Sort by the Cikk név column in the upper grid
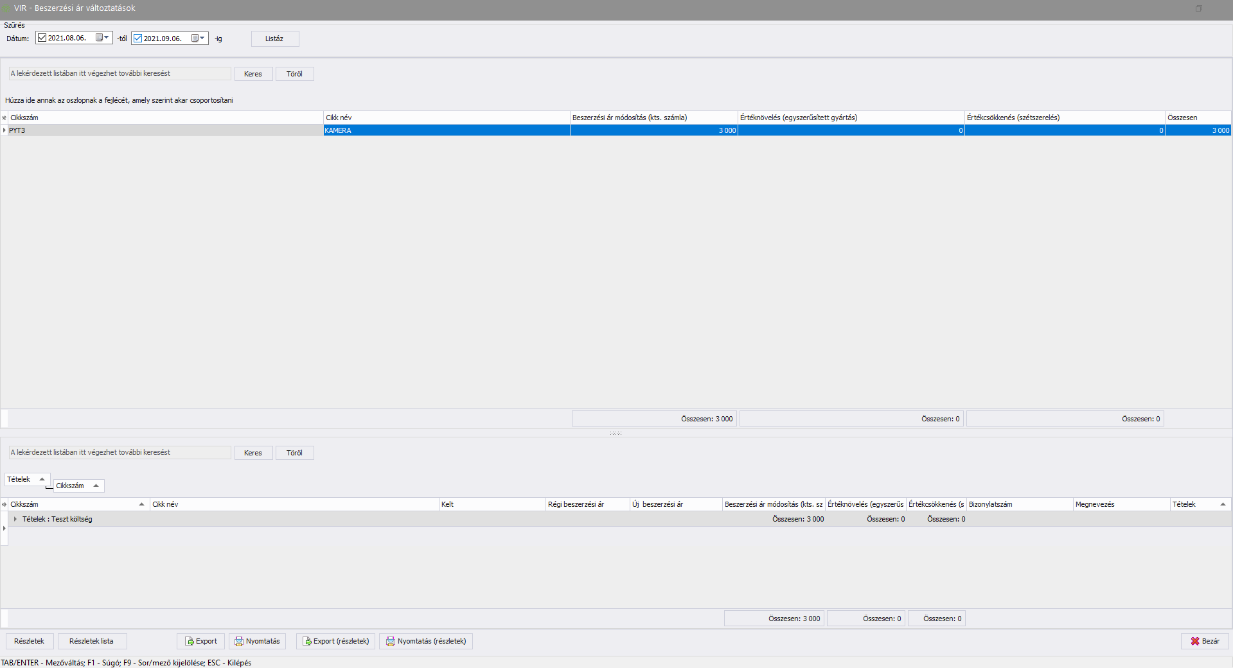 (446, 118)
